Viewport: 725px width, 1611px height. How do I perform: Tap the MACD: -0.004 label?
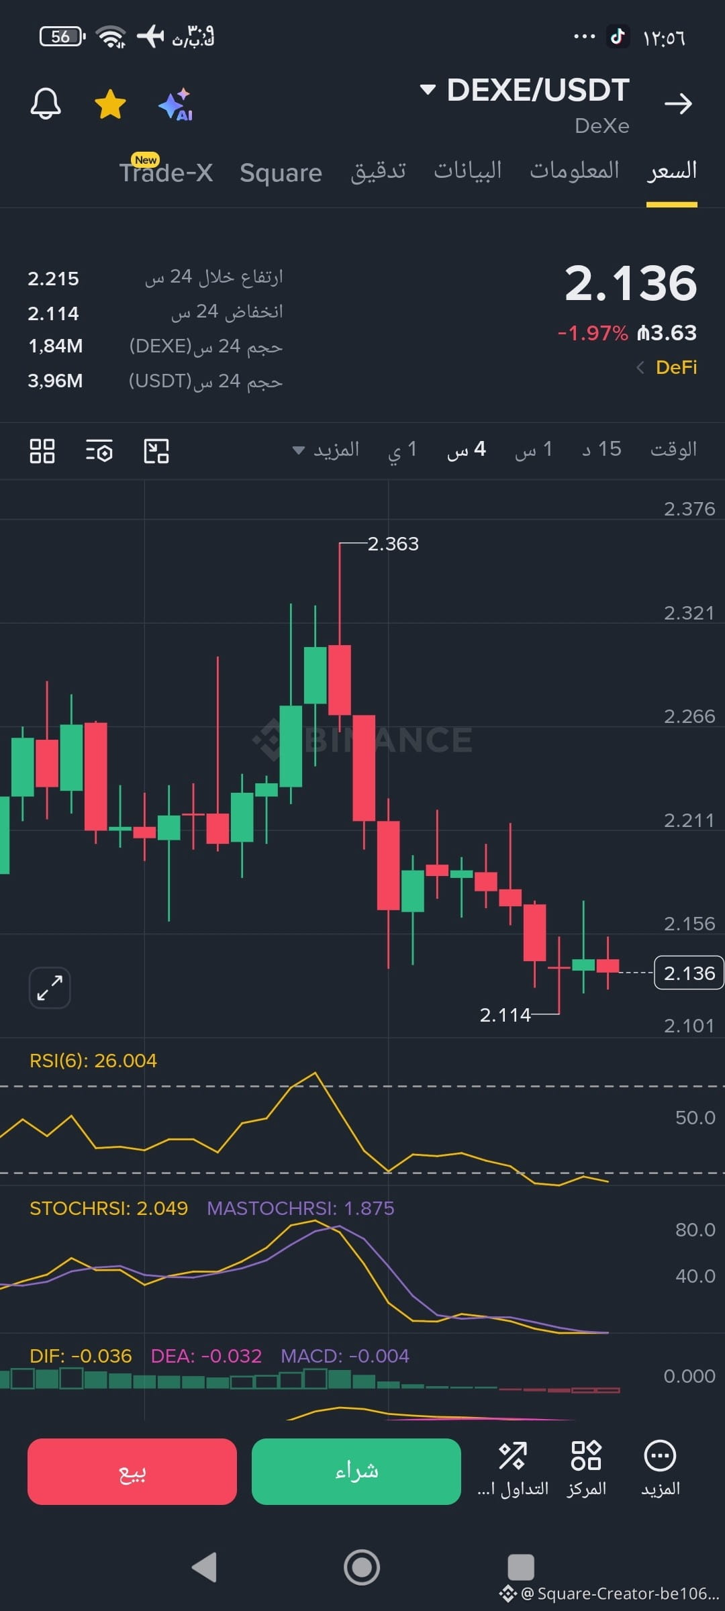pyautogui.click(x=345, y=1356)
